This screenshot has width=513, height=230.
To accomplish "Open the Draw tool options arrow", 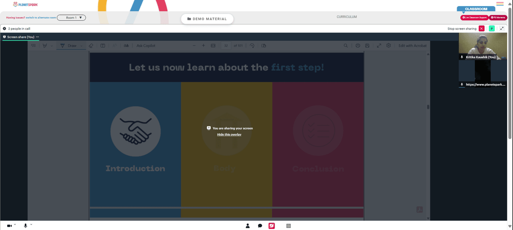I will 82,46.
